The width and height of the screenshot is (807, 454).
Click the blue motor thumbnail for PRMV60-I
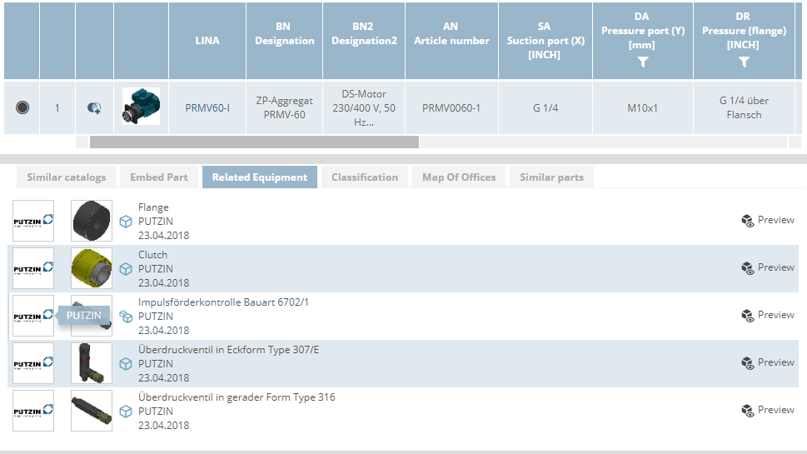point(141,107)
